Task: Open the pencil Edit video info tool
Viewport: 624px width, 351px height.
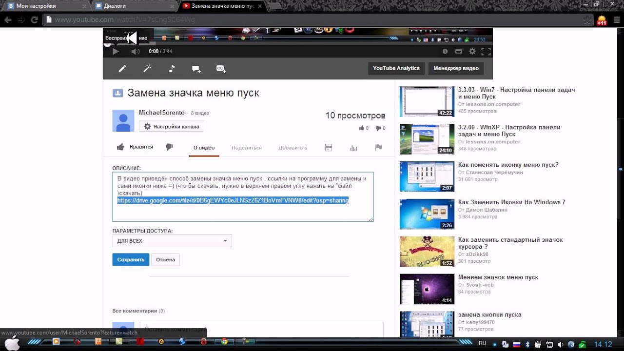Action: (122, 69)
